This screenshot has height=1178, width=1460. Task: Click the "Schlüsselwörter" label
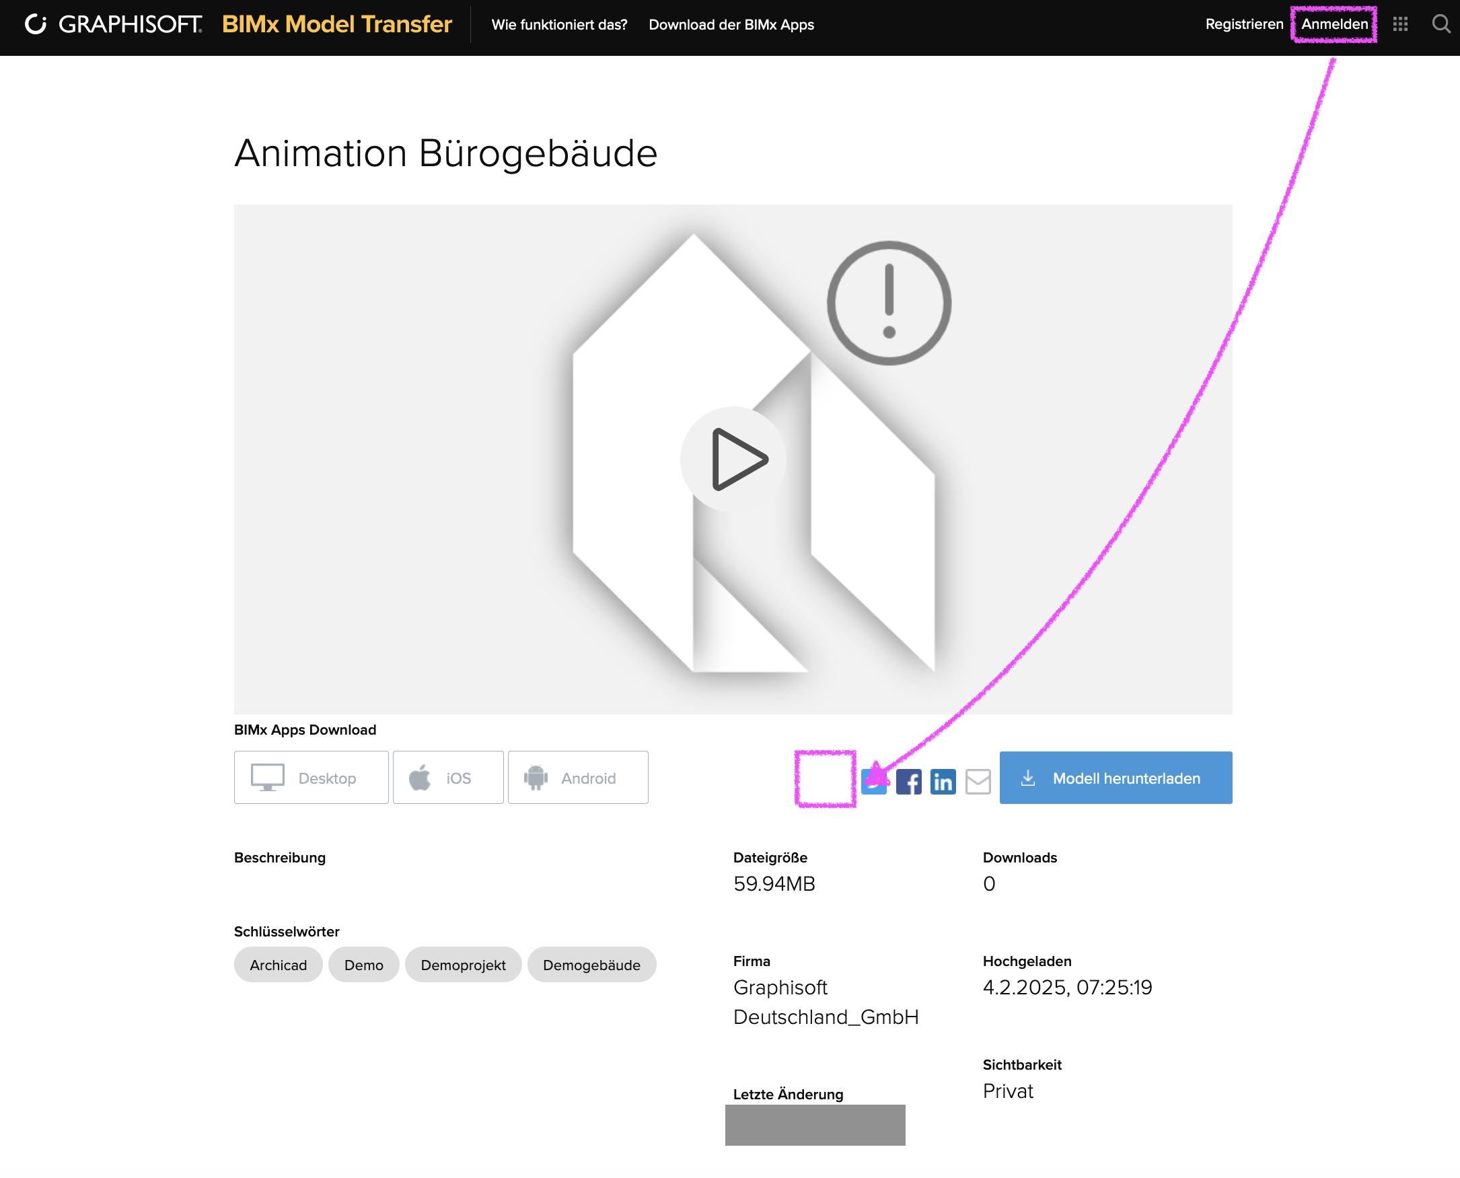287,931
